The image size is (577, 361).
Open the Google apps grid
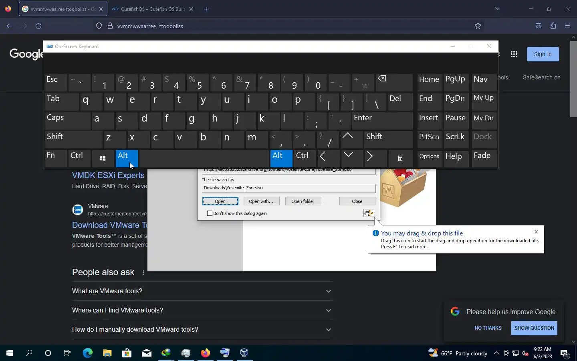click(x=514, y=54)
